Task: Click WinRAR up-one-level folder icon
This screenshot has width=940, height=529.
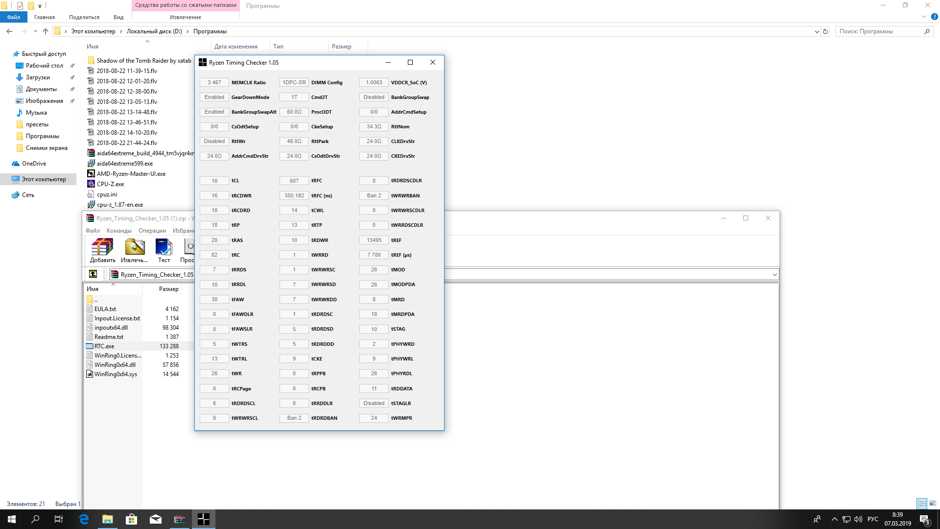Action: pos(93,274)
